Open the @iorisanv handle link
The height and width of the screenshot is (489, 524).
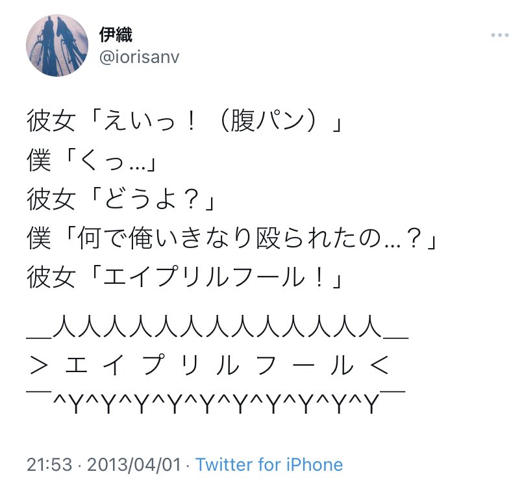point(140,56)
